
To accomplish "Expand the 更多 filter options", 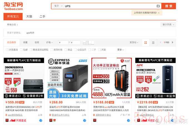I will (x=121, y=50).
